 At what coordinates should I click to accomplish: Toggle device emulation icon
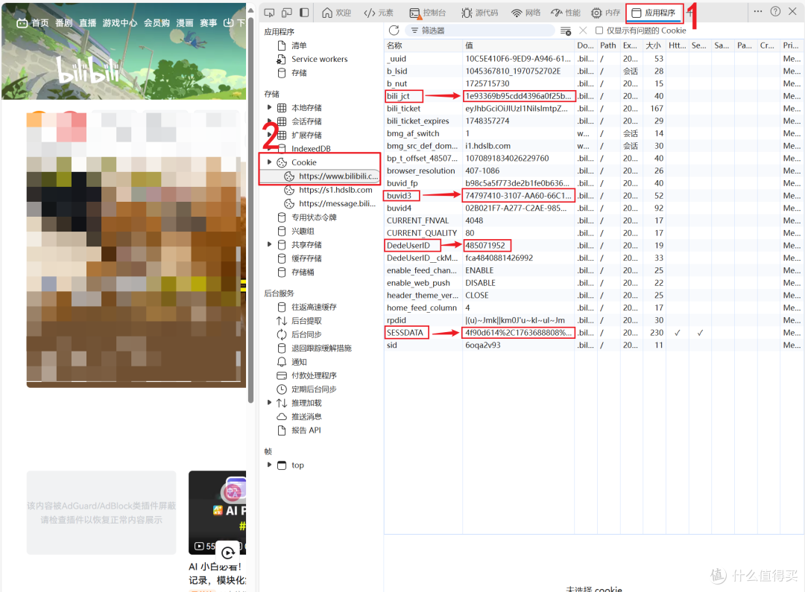click(286, 13)
